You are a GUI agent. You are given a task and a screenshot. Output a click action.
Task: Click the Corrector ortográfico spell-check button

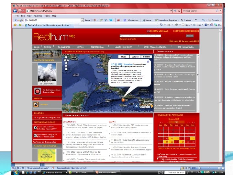[x=166, y=20]
